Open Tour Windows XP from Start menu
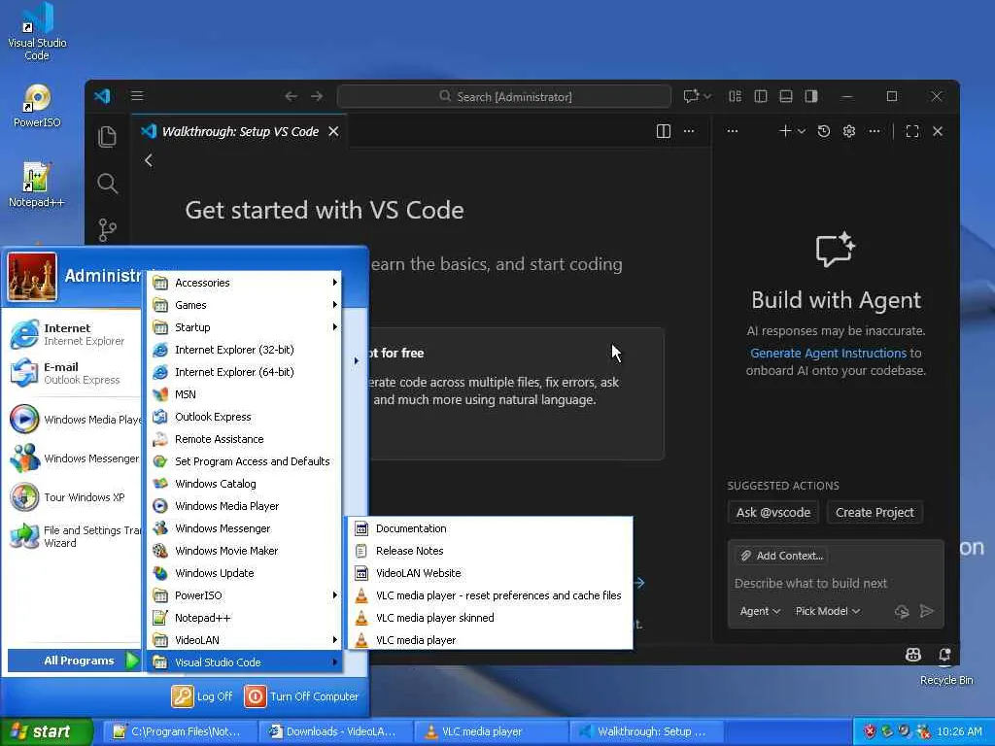The image size is (995, 746). 74,497
